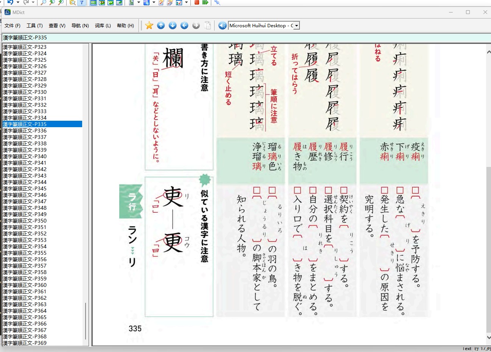Viewport: 491px width, 352px height.
Task: Click first magnifier icon in background toolbar
Action: point(44,2)
